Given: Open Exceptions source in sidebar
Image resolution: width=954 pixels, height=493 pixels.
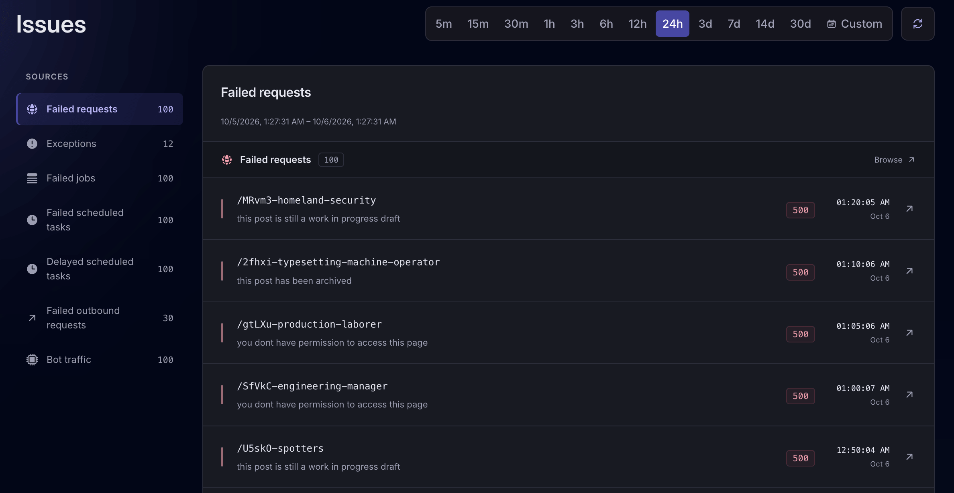Looking at the screenshot, I should [100, 144].
